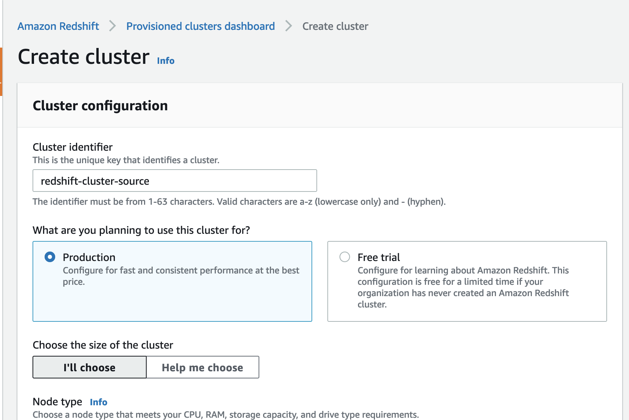
Task: Click the Cluster identifier text field
Action: (x=175, y=181)
